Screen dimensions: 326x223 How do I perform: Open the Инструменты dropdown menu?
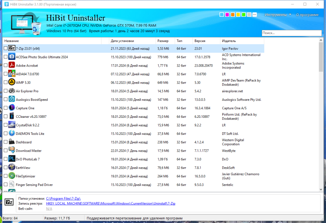coord(278,15)
